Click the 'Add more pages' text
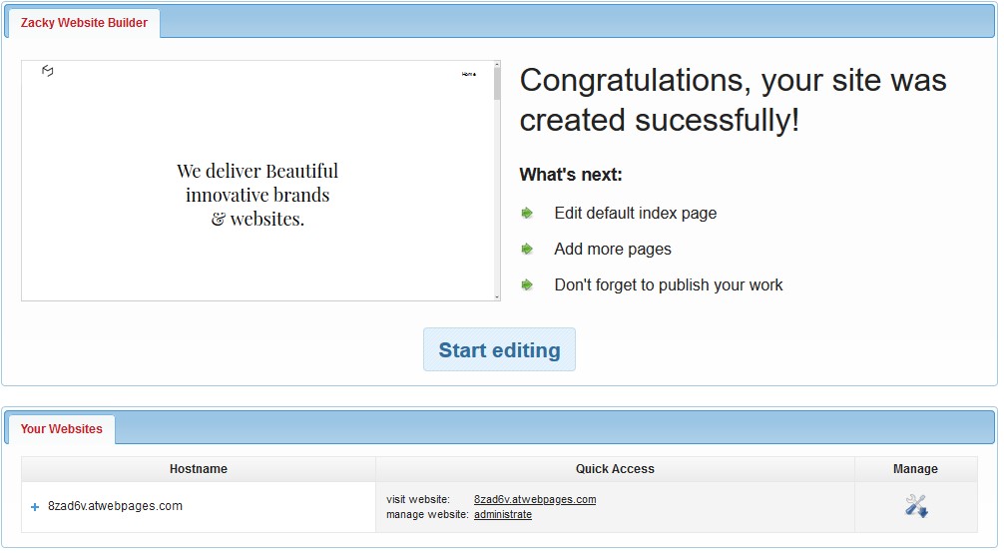This screenshot has width=1004, height=553. pos(613,250)
